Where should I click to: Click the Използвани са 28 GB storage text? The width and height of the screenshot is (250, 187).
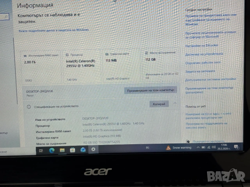click(162, 76)
